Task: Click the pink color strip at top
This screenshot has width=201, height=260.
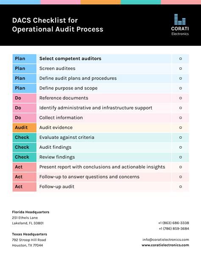Action: tap(61, 2)
